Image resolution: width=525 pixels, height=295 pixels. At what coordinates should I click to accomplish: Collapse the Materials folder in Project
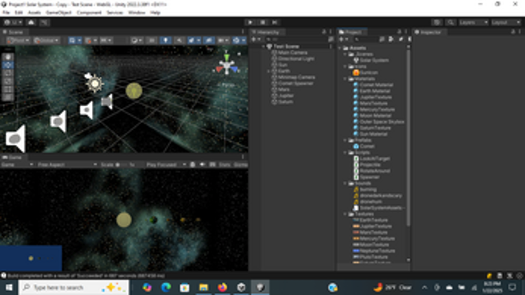[x=345, y=79]
